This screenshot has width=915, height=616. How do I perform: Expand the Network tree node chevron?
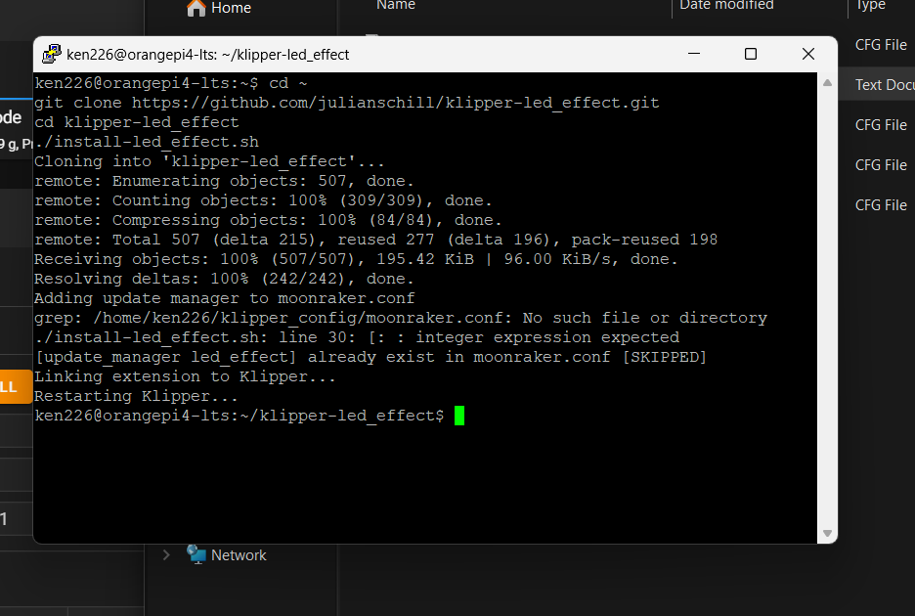pyautogui.click(x=166, y=554)
